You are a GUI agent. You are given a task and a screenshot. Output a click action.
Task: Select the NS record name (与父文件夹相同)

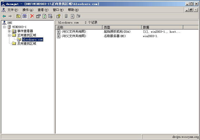pyautogui.click(x=74, y=36)
